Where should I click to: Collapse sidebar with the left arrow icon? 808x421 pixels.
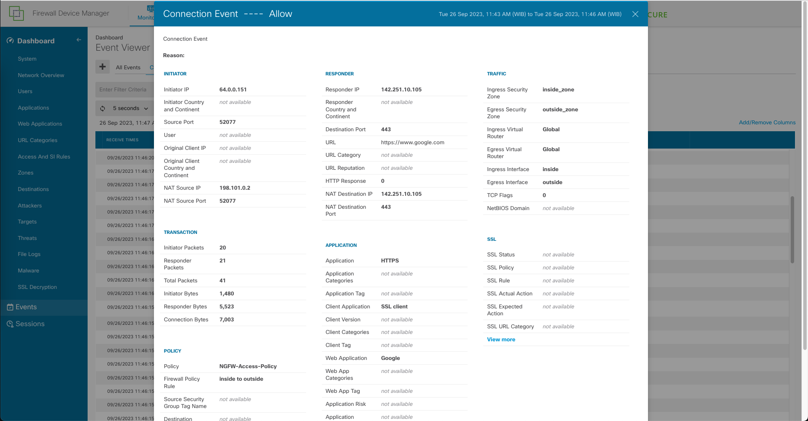tap(79, 40)
